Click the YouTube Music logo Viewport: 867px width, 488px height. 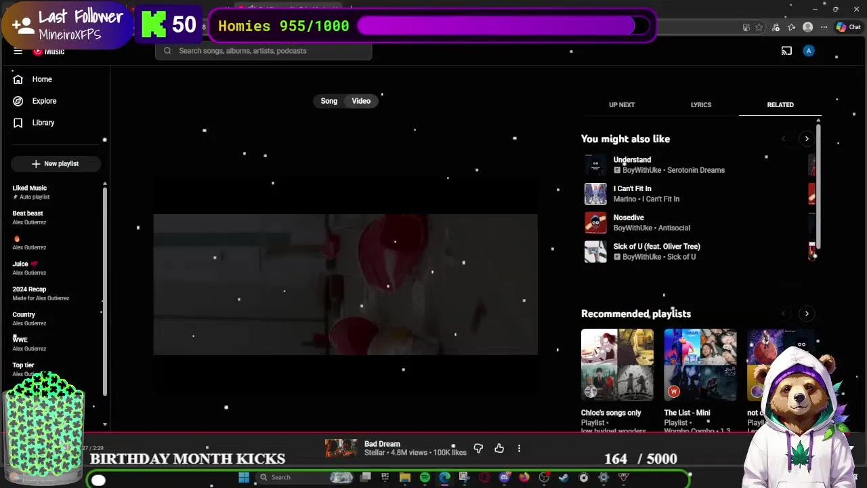(49, 51)
